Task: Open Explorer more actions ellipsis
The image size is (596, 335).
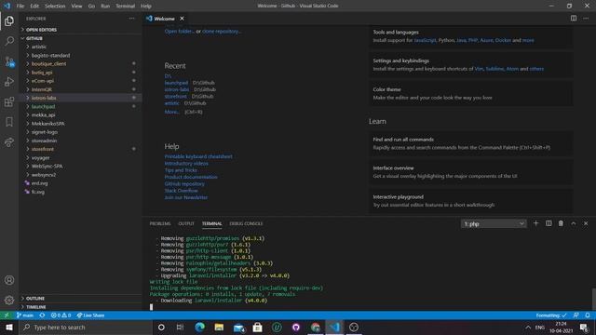Action: click(131, 19)
